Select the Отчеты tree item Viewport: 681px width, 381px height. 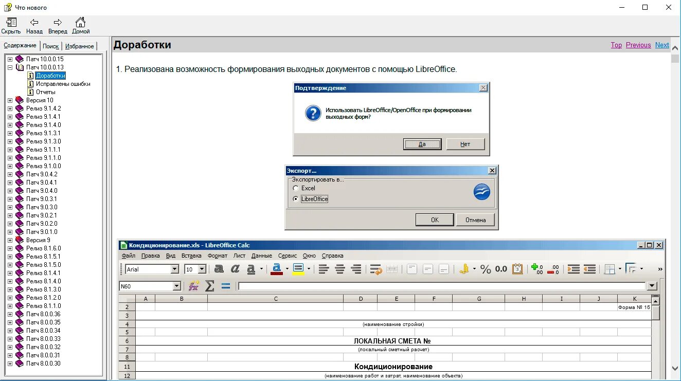point(46,92)
